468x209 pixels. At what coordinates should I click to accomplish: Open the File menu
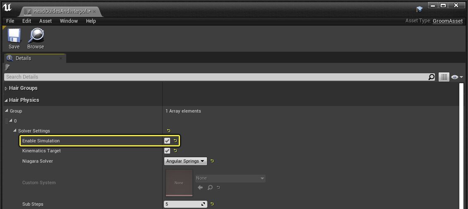[x=10, y=21]
